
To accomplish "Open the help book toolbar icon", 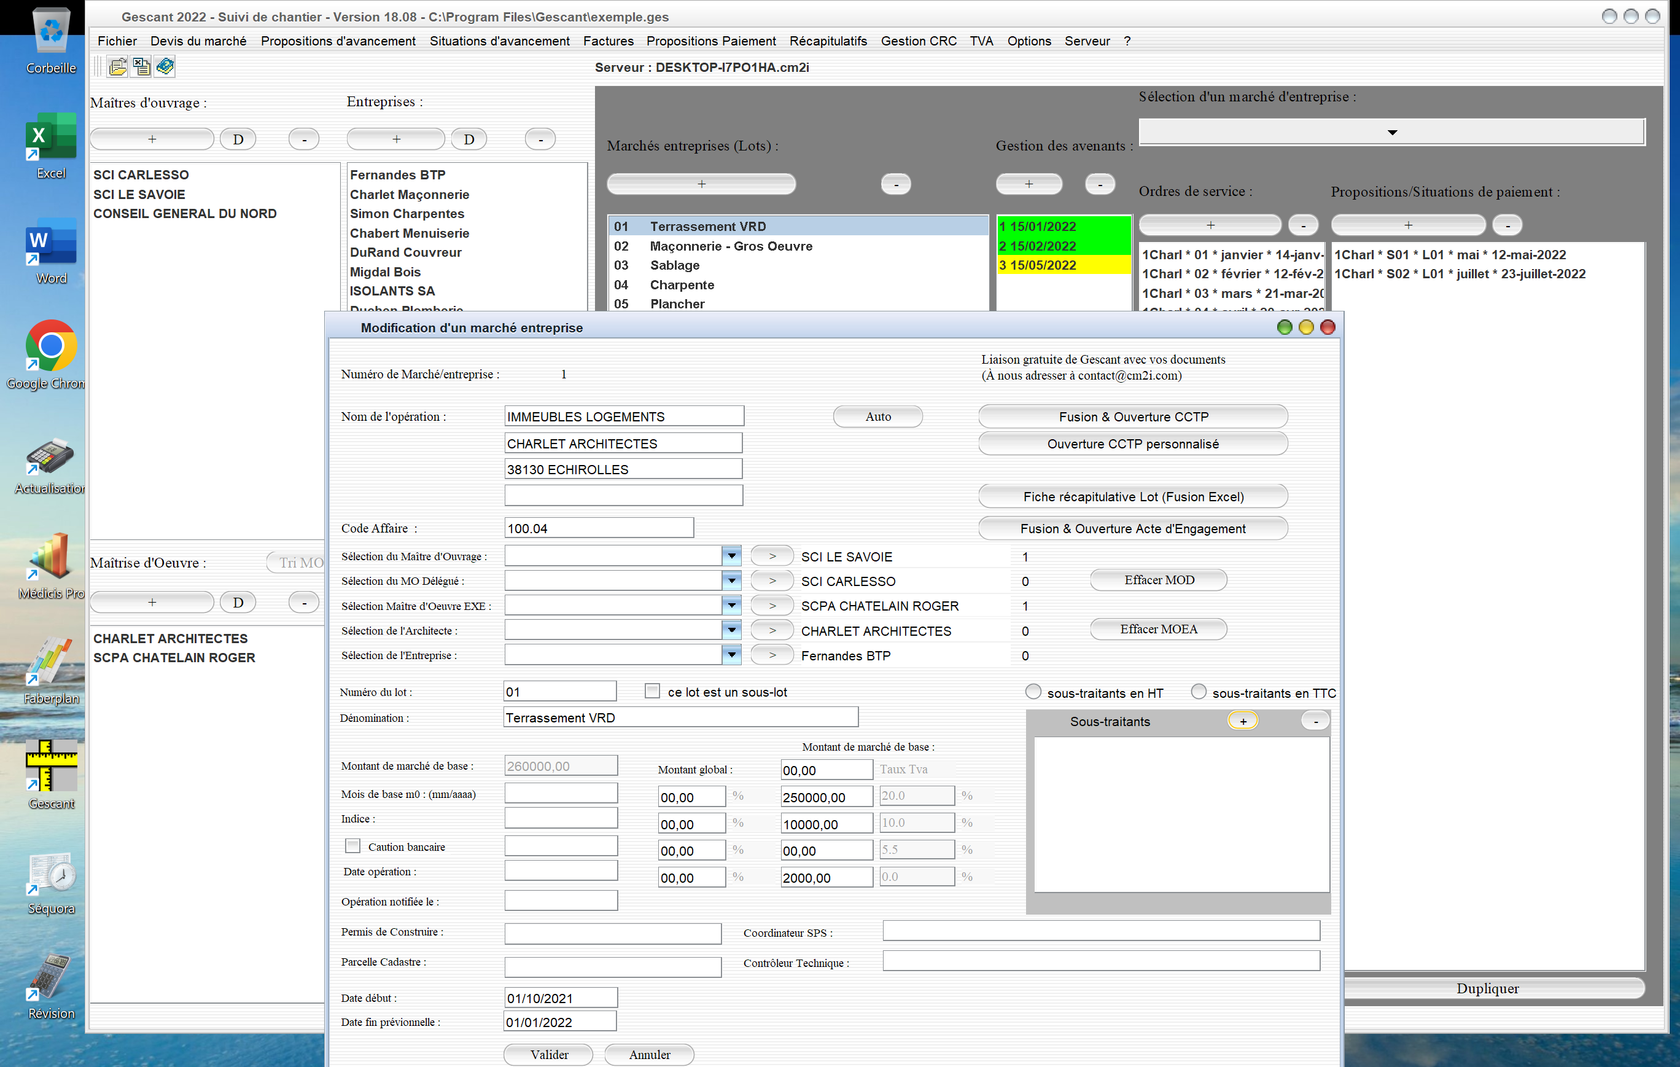I will [x=165, y=67].
